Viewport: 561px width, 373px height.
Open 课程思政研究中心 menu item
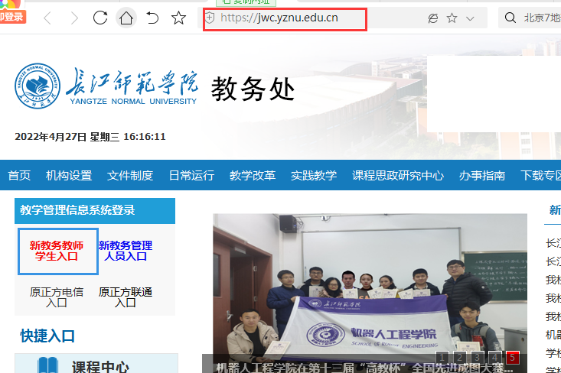[398, 175]
